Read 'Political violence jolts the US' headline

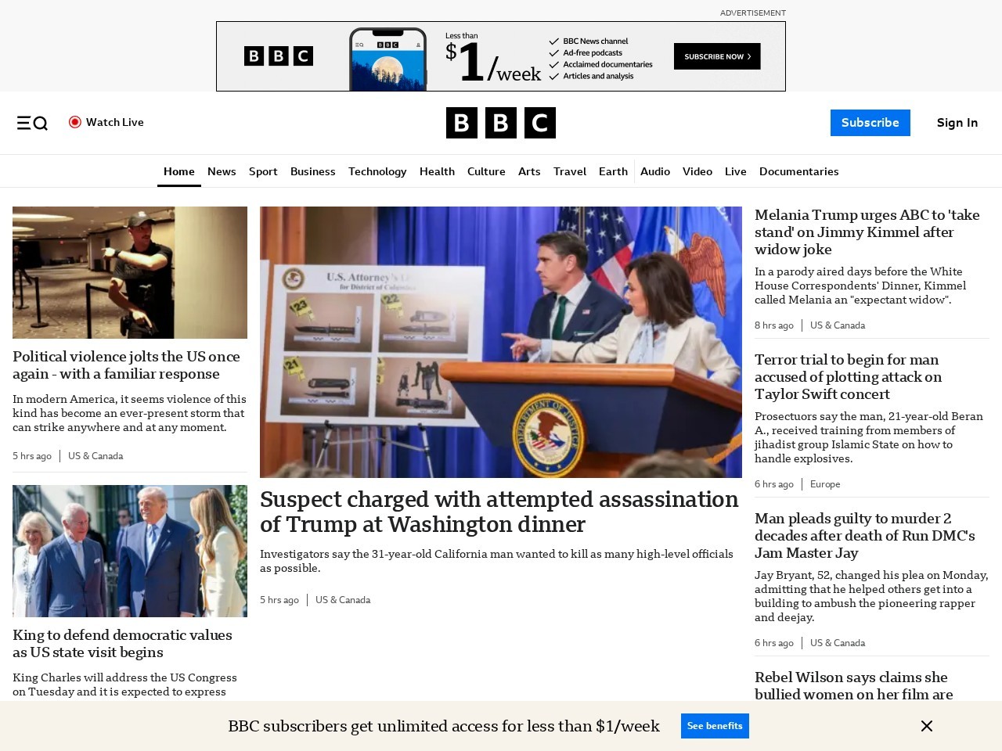[127, 365]
